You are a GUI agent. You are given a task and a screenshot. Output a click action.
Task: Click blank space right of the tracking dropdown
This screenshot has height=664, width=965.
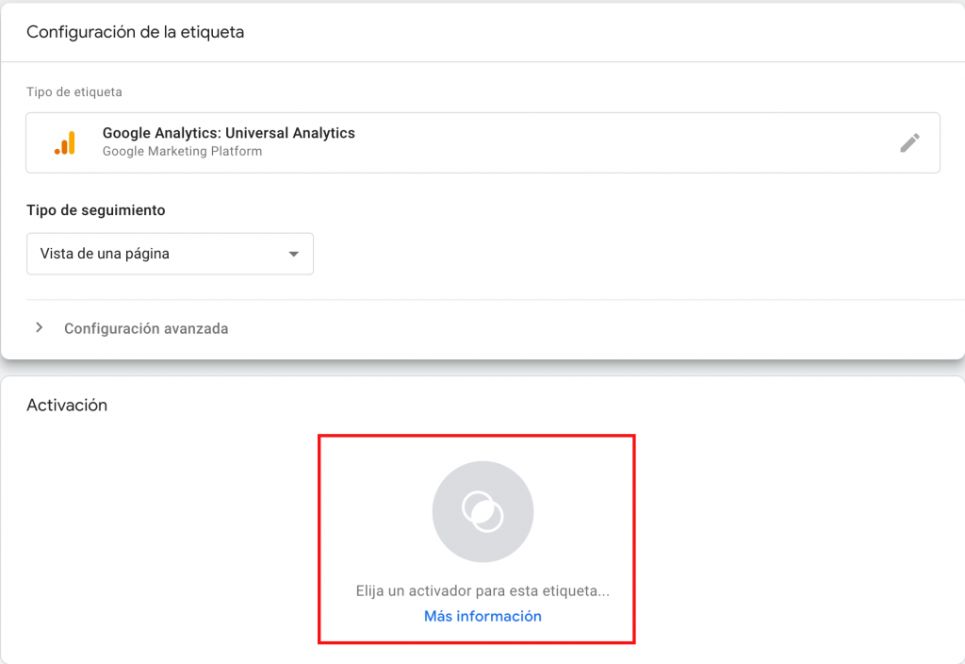(x=613, y=254)
